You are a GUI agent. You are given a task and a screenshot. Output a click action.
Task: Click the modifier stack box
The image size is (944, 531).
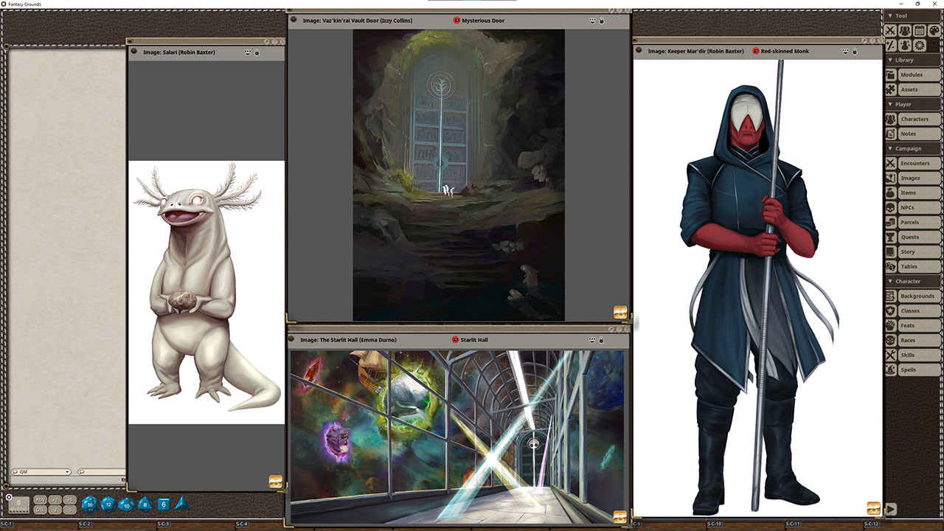coord(19,504)
